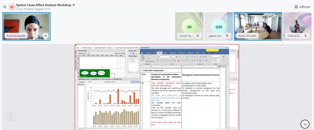
Task: Click the Increase Indent icon
Action: [203, 57]
